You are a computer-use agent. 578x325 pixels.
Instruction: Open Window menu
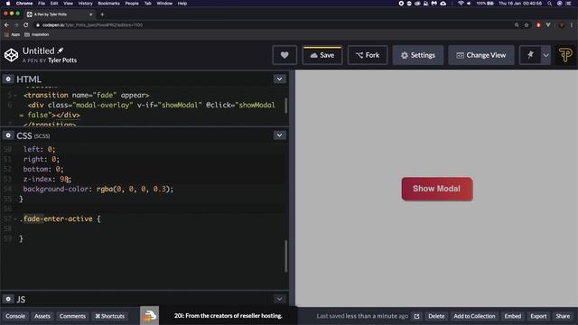point(164,4)
